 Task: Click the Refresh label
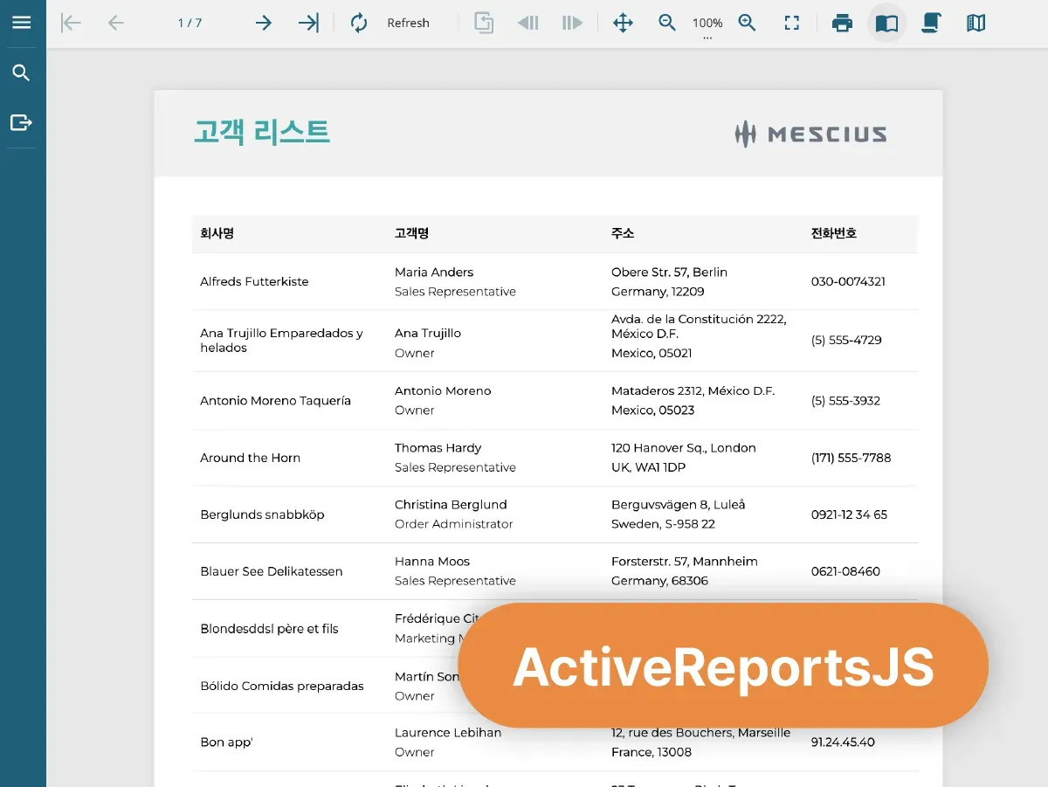click(408, 24)
